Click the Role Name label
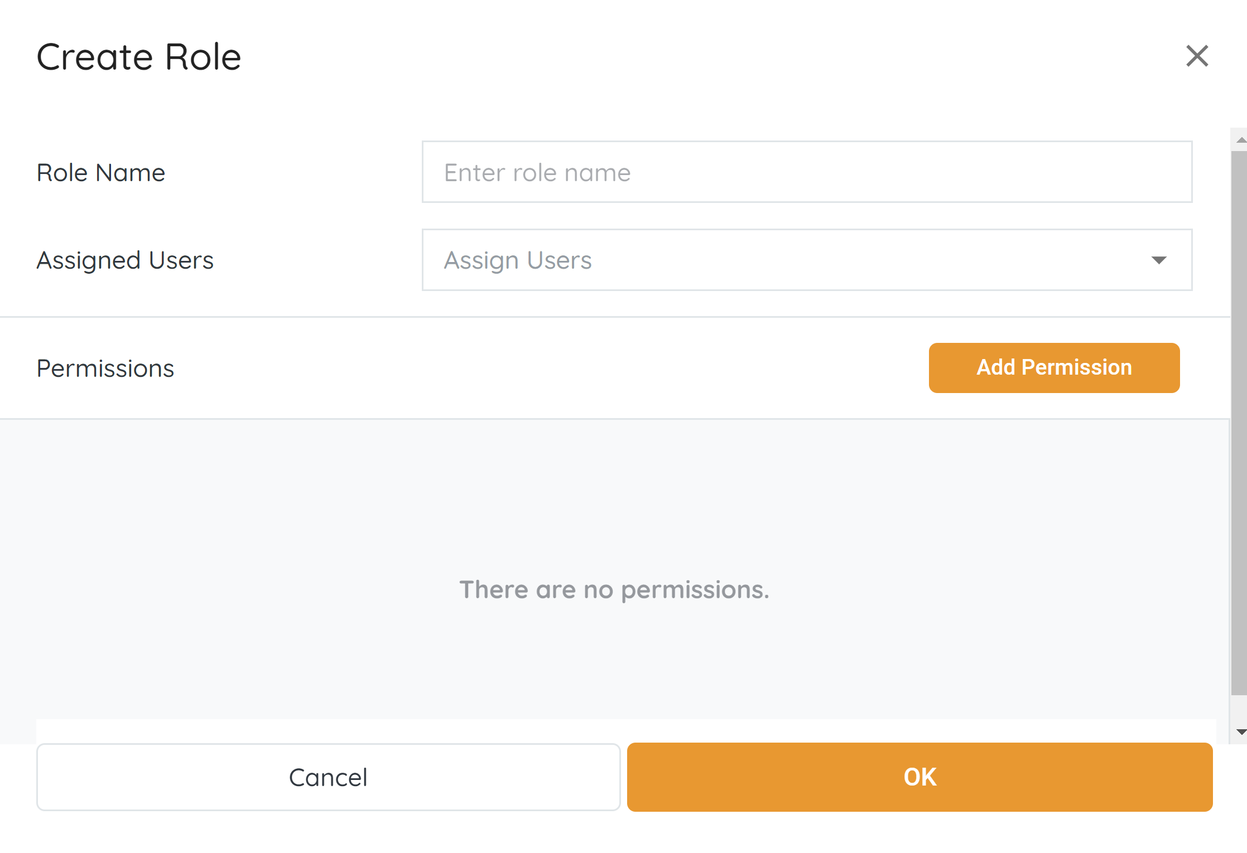 [x=101, y=173]
